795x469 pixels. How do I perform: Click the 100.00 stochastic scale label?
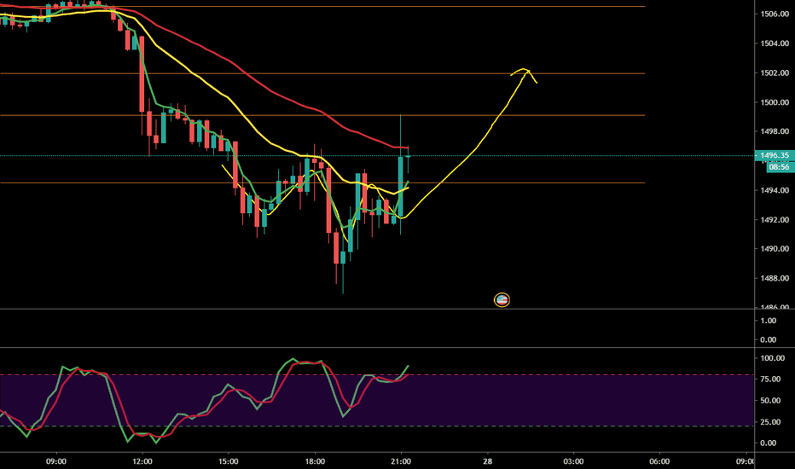coord(772,358)
